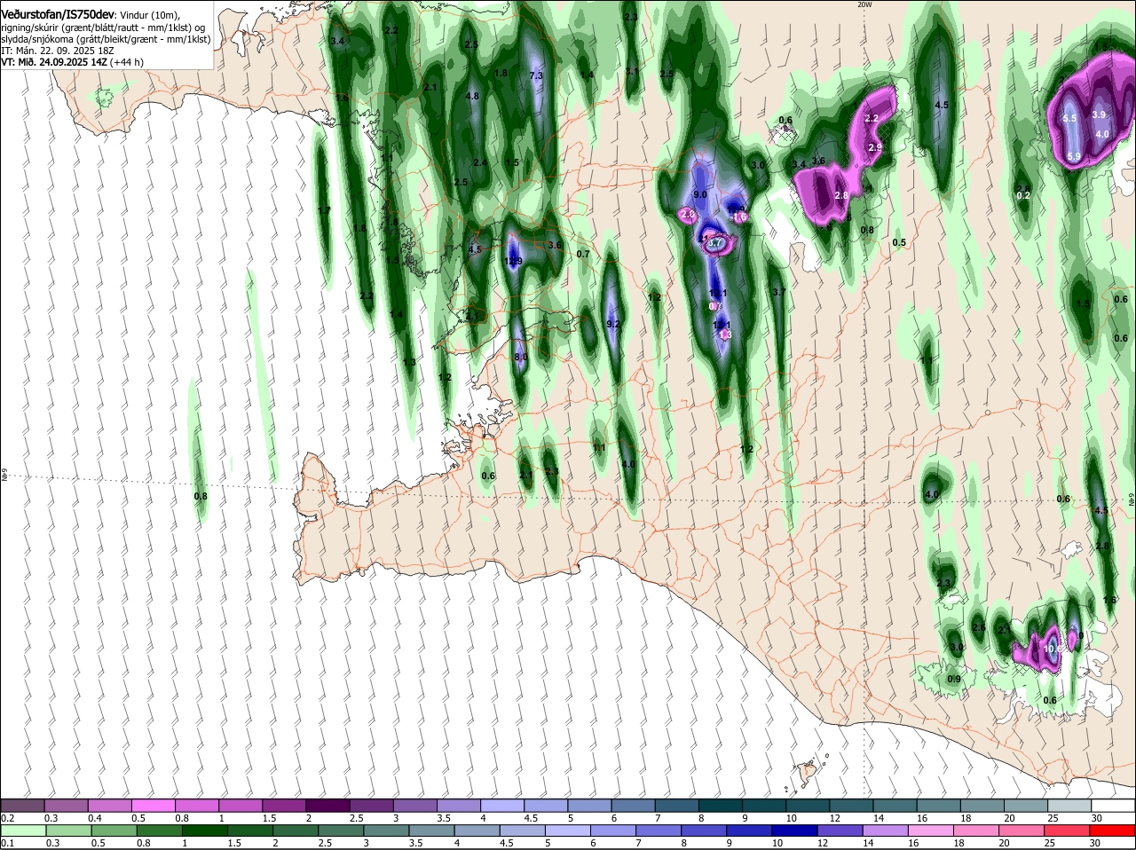Pick upper legend swatch between 0.2 and 0.3

(x=23, y=805)
